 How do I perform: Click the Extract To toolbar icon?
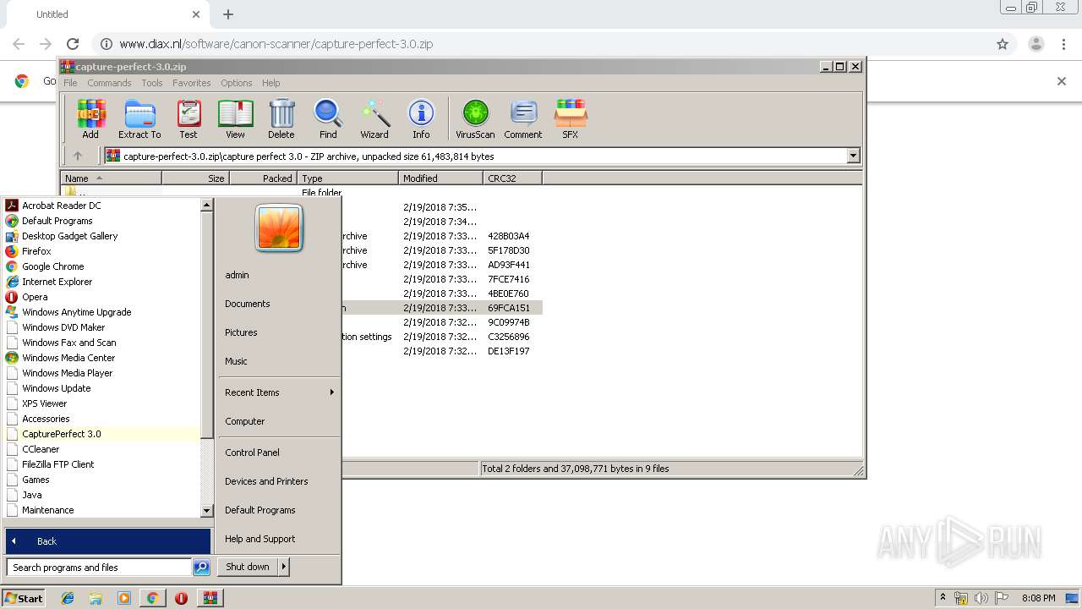[139, 118]
